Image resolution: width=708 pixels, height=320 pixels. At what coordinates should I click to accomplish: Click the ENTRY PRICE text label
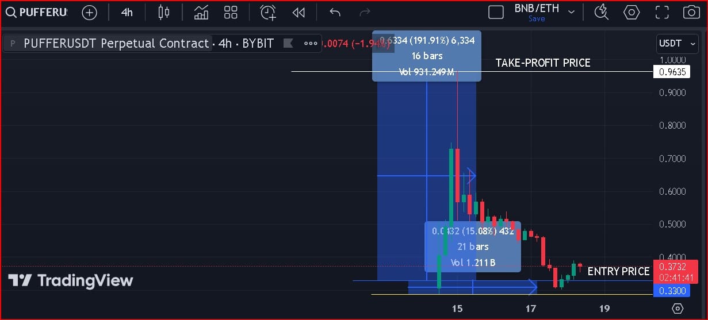pyautogui.click(x=618, y=271)
